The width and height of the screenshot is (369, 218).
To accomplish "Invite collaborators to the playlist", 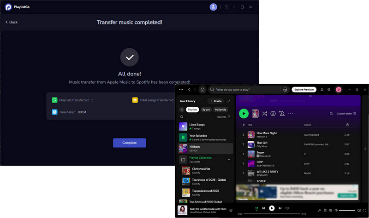I will click(x=282, y=114).
